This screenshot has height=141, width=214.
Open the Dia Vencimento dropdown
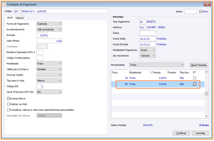147,56
